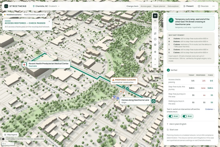Image resolution: width=220 pixels, height=147 pixels.
Task: Click the compass reset icon in map toolbar
Action: pyautogui.click(x=155, y=39)
